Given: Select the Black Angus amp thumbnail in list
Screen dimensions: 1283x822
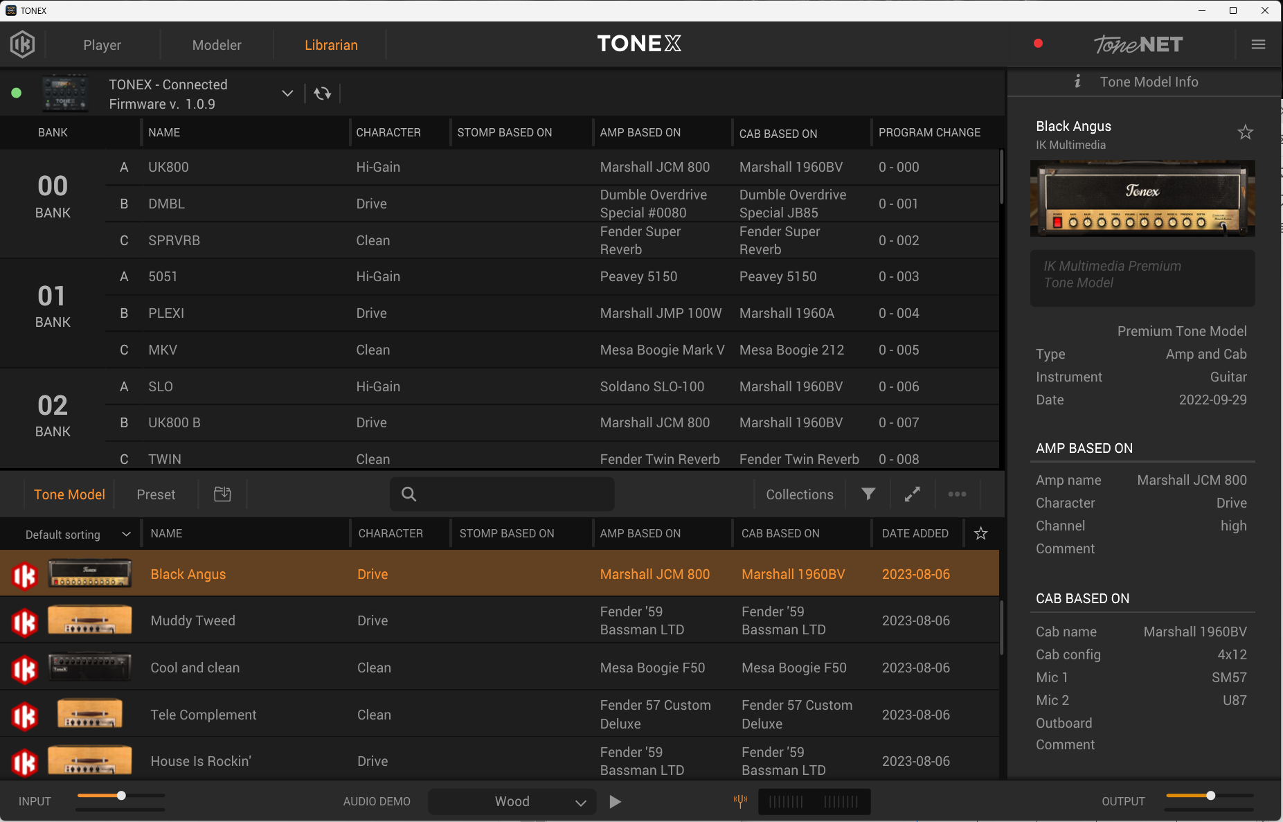Looking at the screenshot, I should [89, 573].
